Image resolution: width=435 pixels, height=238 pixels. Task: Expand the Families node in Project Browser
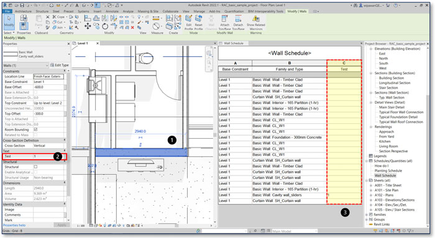(x=367, y=214)
